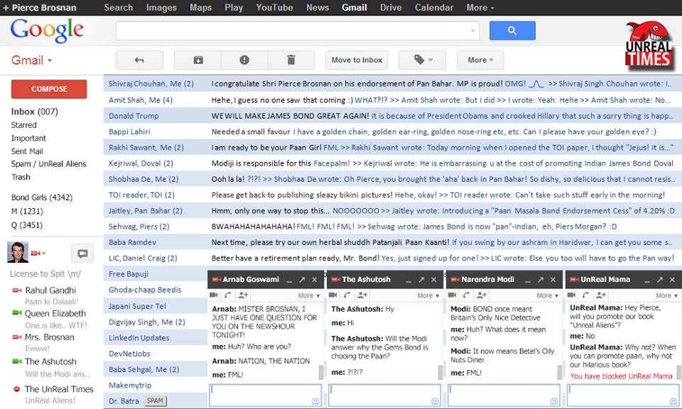
Task: Open Play in the top navigation bar
Action: click(x=234, y=7)
